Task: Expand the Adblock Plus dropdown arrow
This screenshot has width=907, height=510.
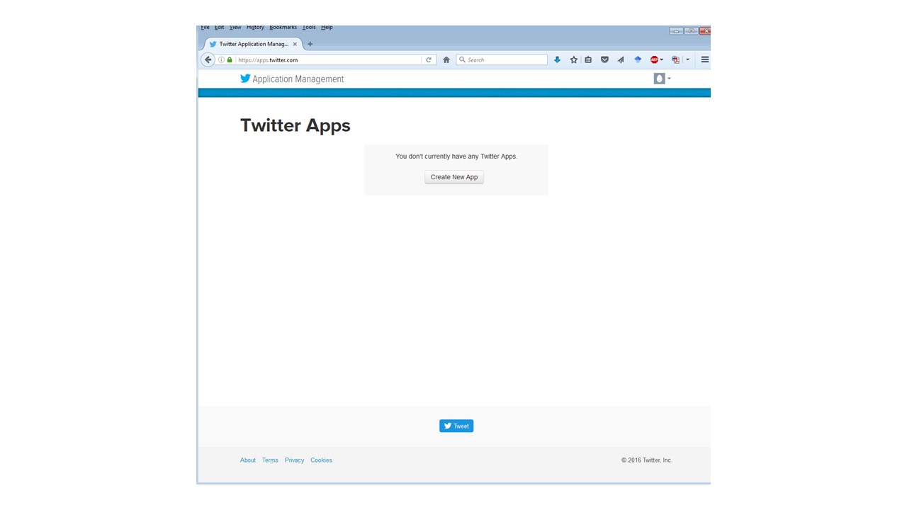Action: coord(662,60)
